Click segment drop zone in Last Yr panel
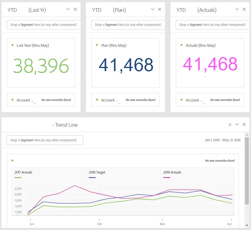Viewport: 251px width, 230px height. tap(43, 25)
